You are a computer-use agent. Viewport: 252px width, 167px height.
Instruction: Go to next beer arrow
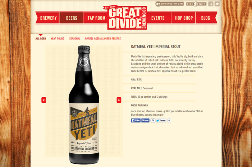click(x=119, y=100)
